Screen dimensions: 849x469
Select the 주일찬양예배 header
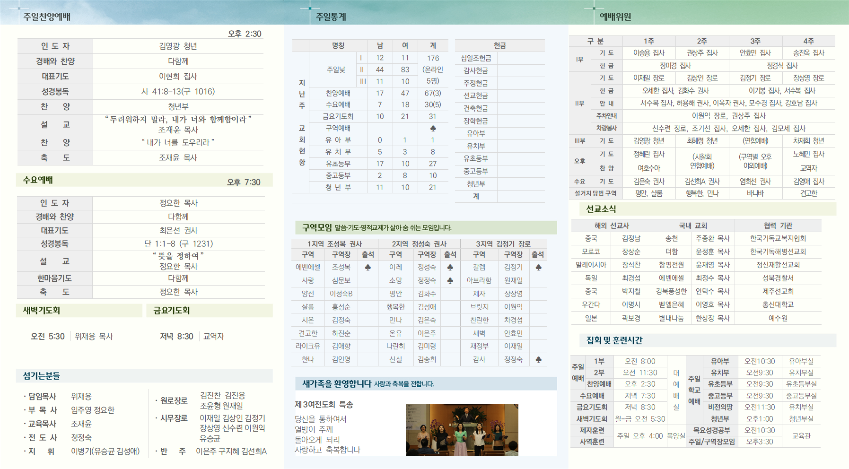[47, 17]
